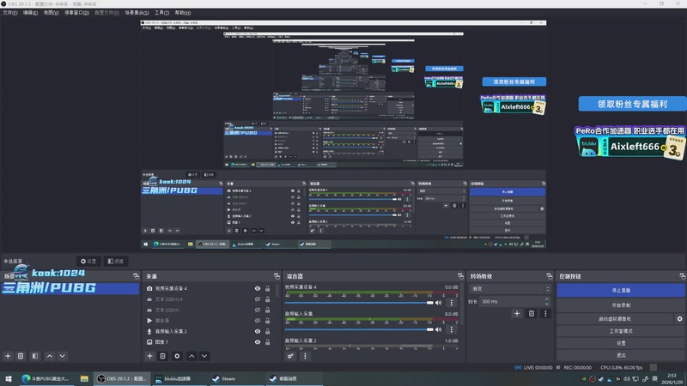Toggle lock on 音频输入采集 2 source
687x386 pixels.
tap(268, 331)
